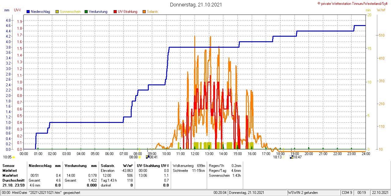Screen dimensions: 391x196
Task: Click the blue Niederschlag legend swatch
Action: click(28, 12)
